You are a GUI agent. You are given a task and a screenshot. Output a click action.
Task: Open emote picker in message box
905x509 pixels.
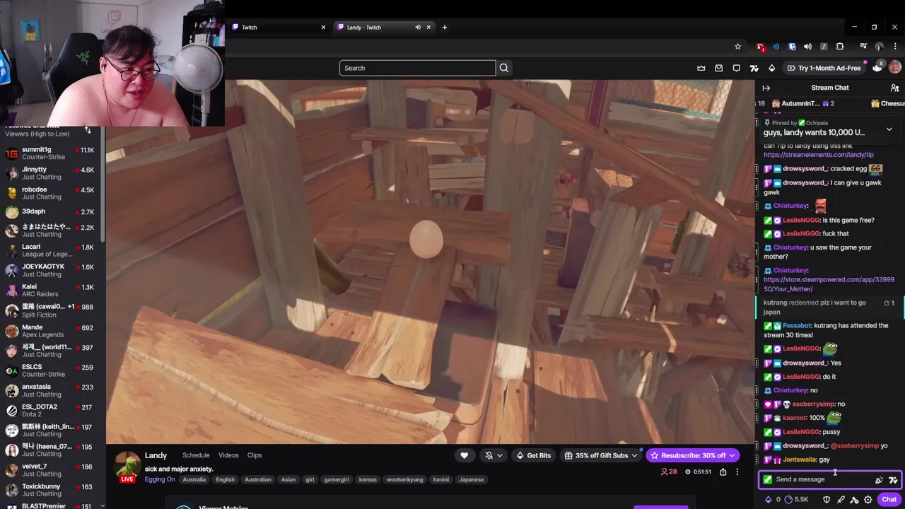point(879,479)
